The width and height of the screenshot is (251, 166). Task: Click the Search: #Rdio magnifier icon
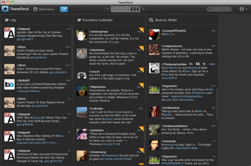(151, 20)
